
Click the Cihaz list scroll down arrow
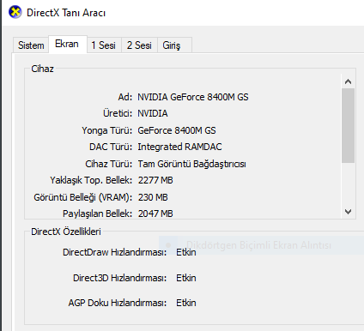(x=348, y=212)
